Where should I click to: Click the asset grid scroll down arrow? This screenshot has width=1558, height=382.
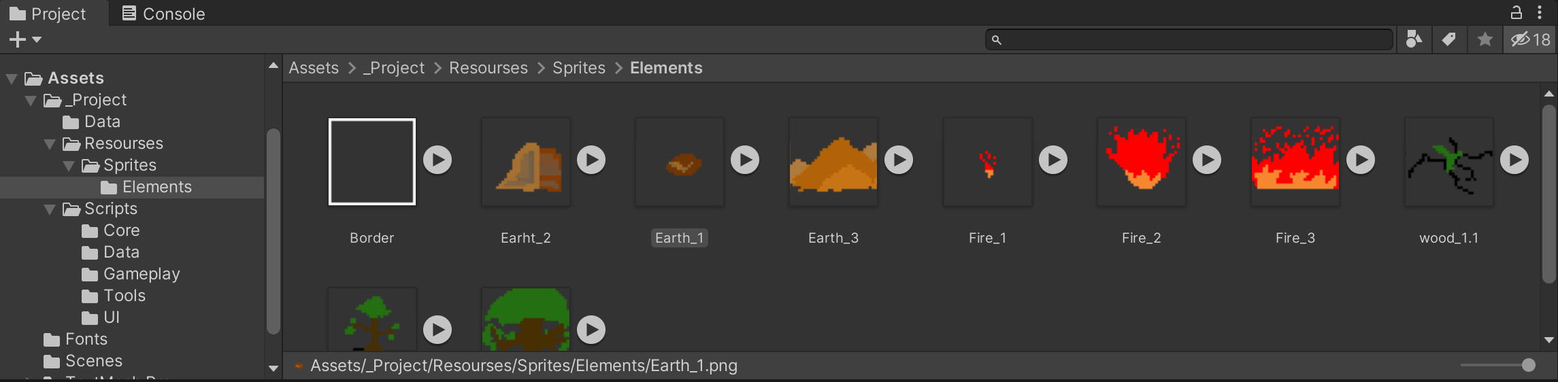click(x=1549, y=340)
